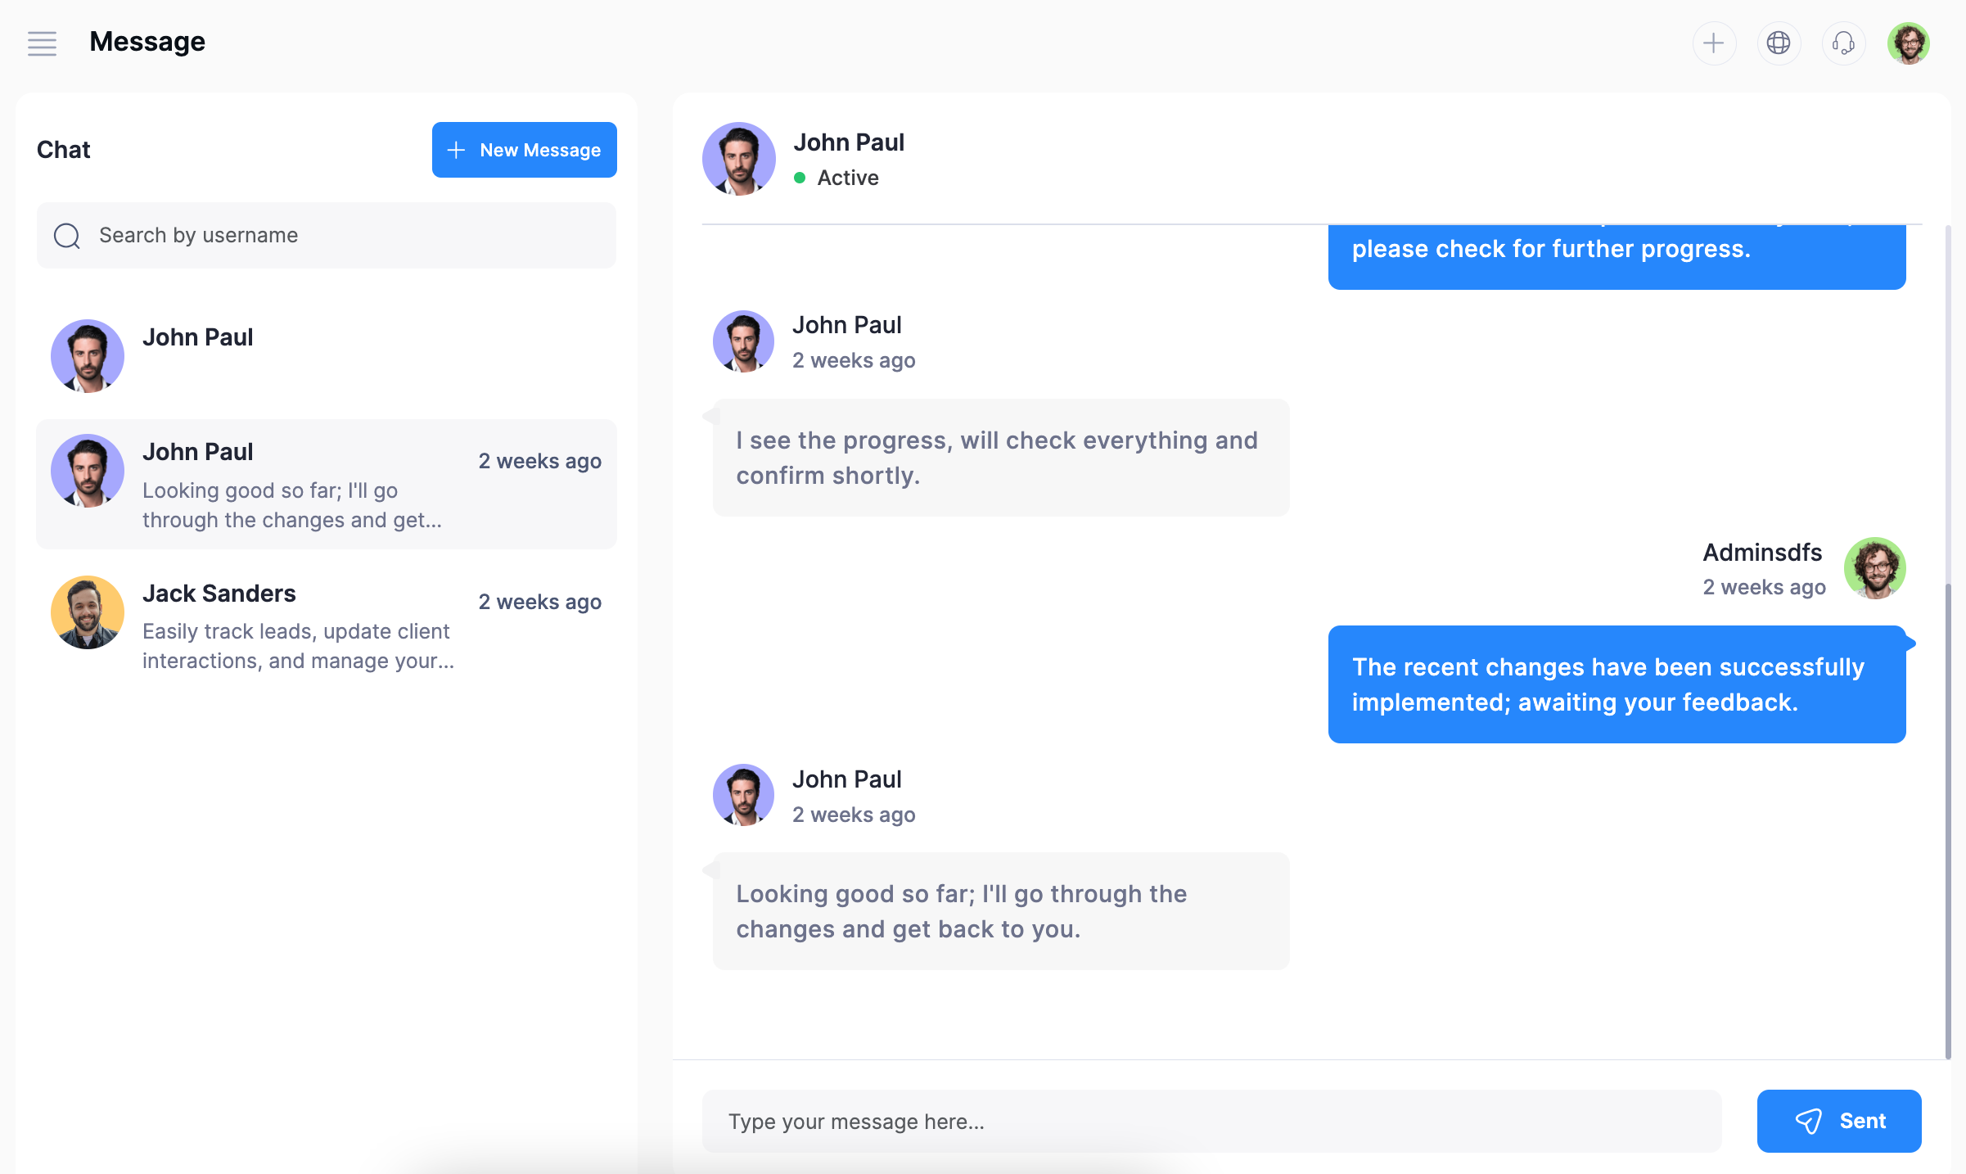Screen dimensions: 1966x1174
Task: Select John Paul chat with message preview
Action: pyautogui.click(x=326, y=485)
